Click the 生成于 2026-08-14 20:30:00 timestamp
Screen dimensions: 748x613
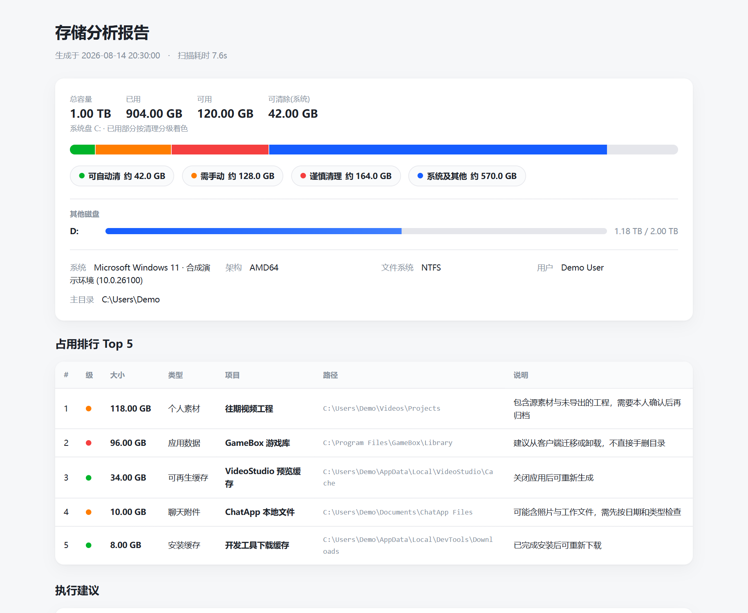[107, 56]
